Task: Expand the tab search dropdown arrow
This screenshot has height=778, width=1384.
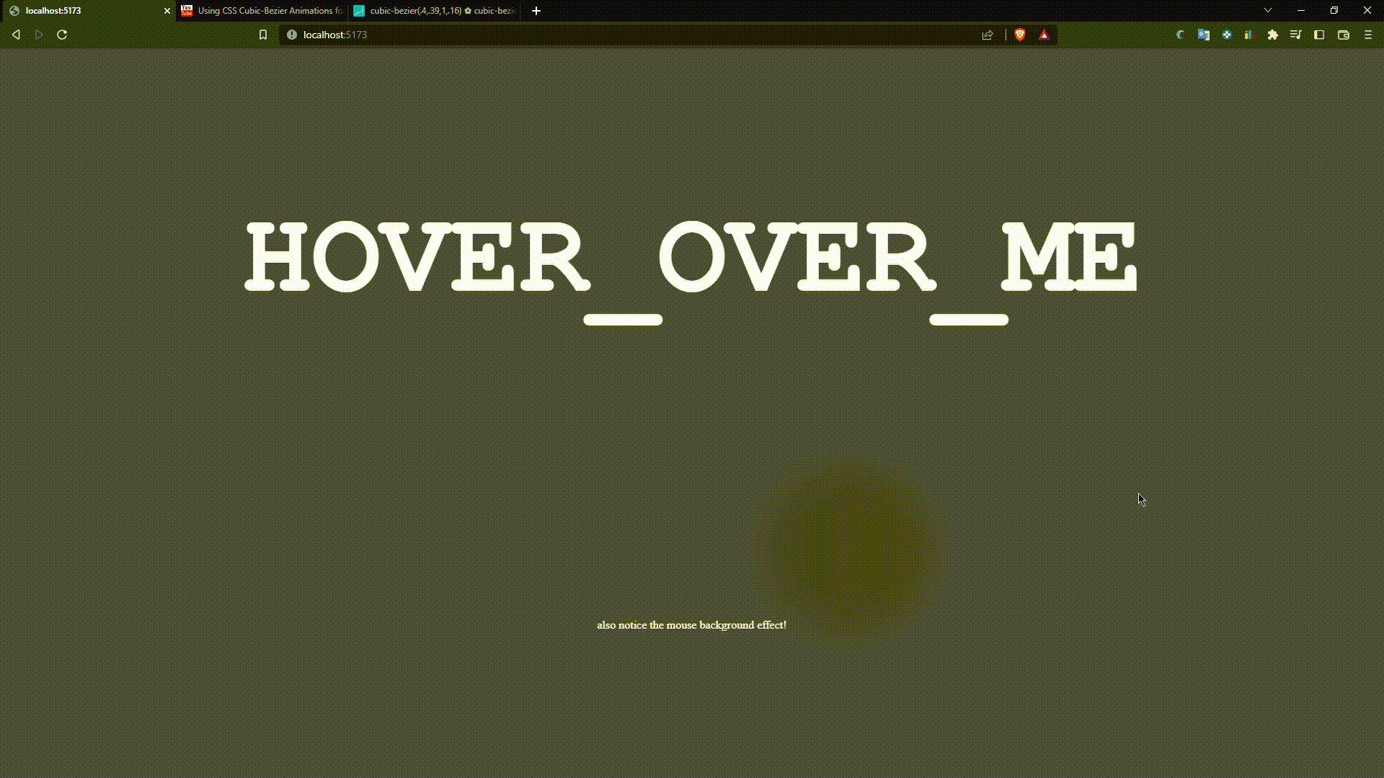Action: 1268,10
